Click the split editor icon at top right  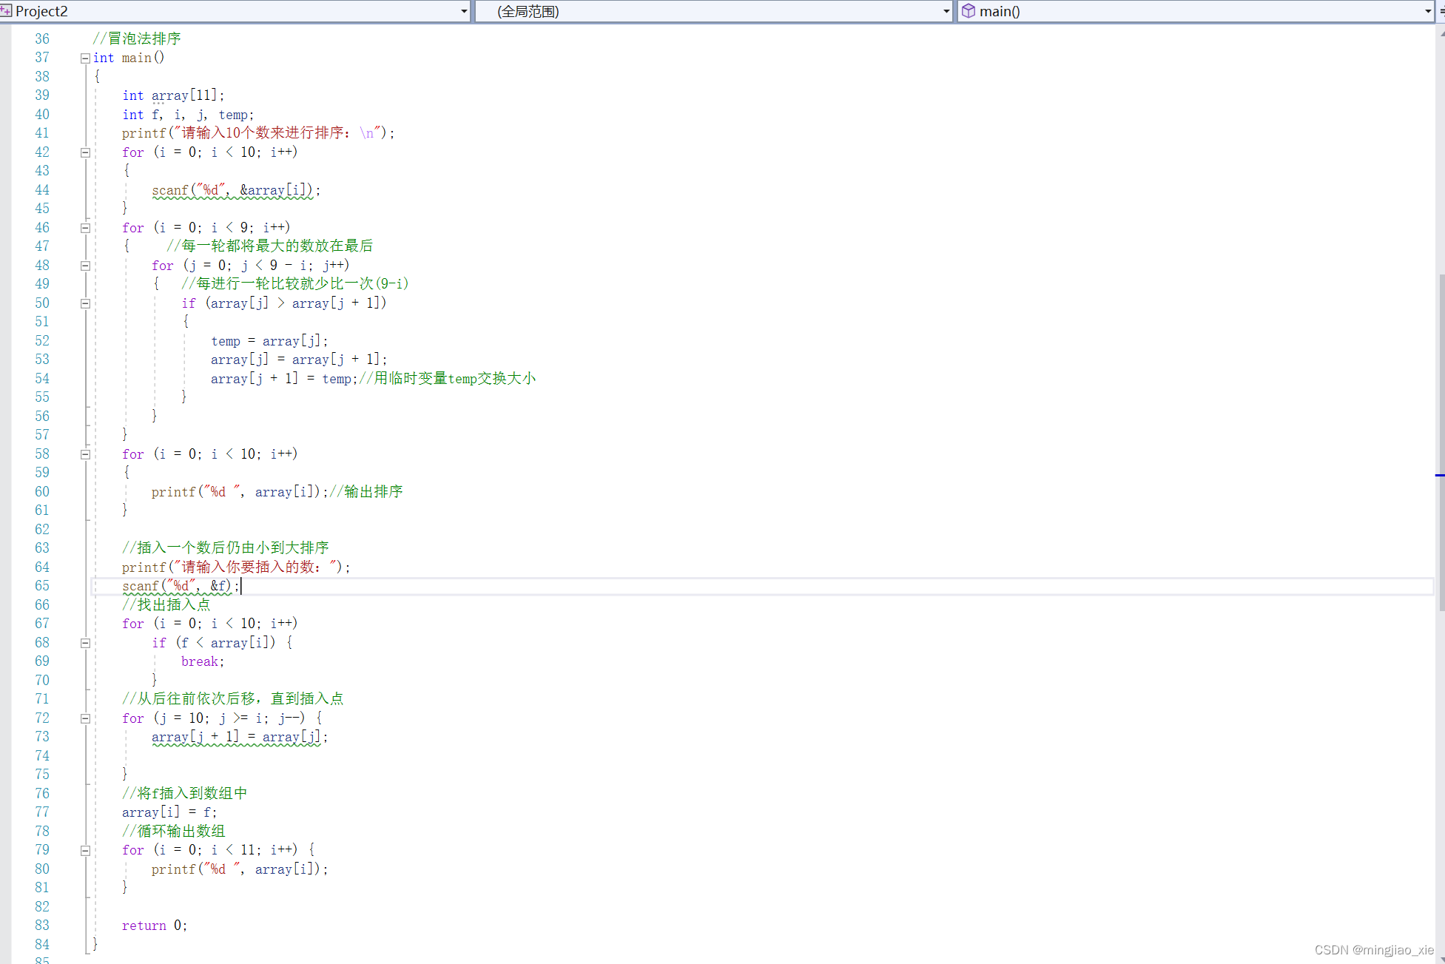pyautogui.click(x=1441, y=11)
